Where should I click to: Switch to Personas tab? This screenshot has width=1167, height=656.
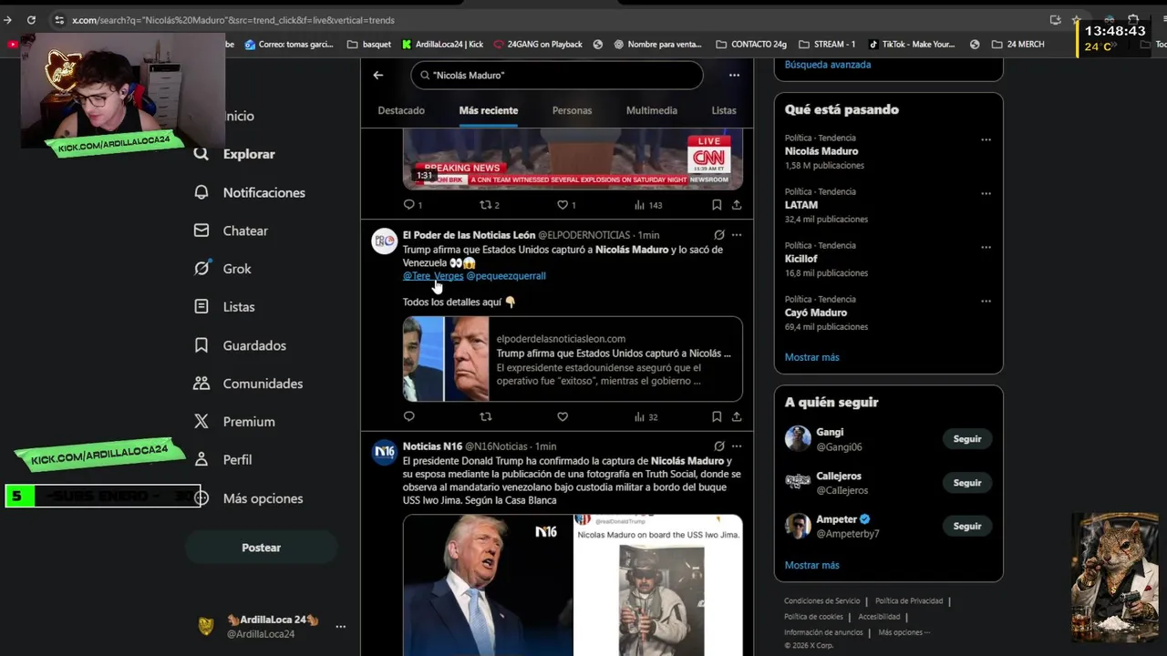point(572,110)
